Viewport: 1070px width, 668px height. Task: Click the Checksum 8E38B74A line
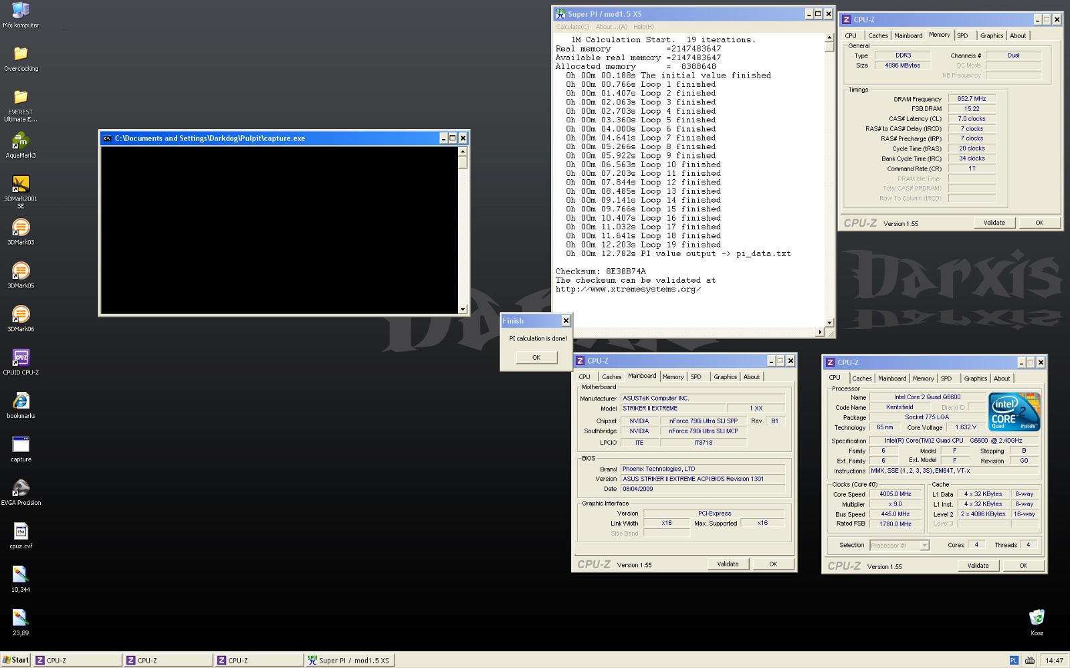601,271
